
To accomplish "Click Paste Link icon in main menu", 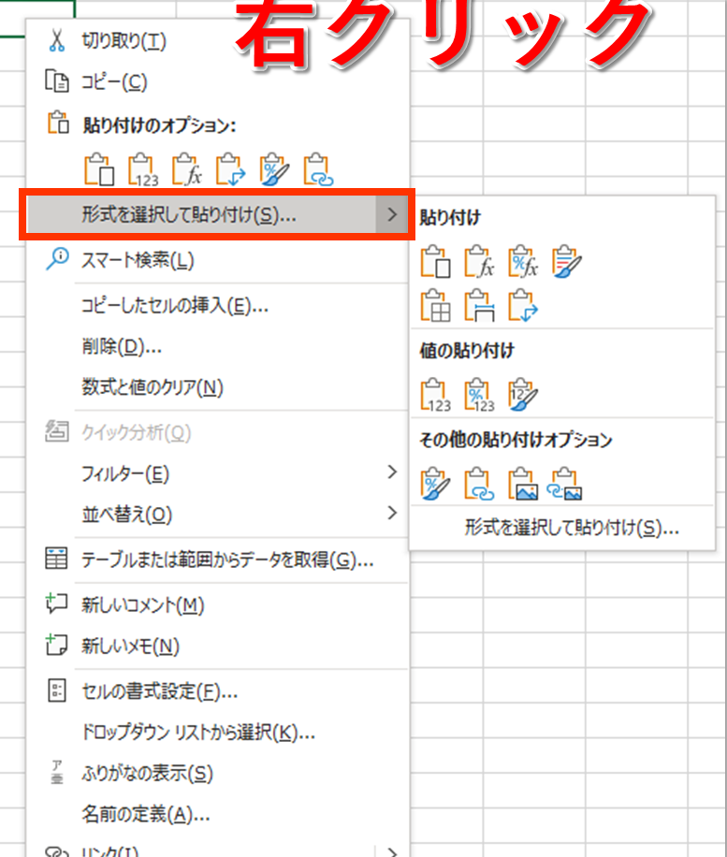I will [319, 169].
